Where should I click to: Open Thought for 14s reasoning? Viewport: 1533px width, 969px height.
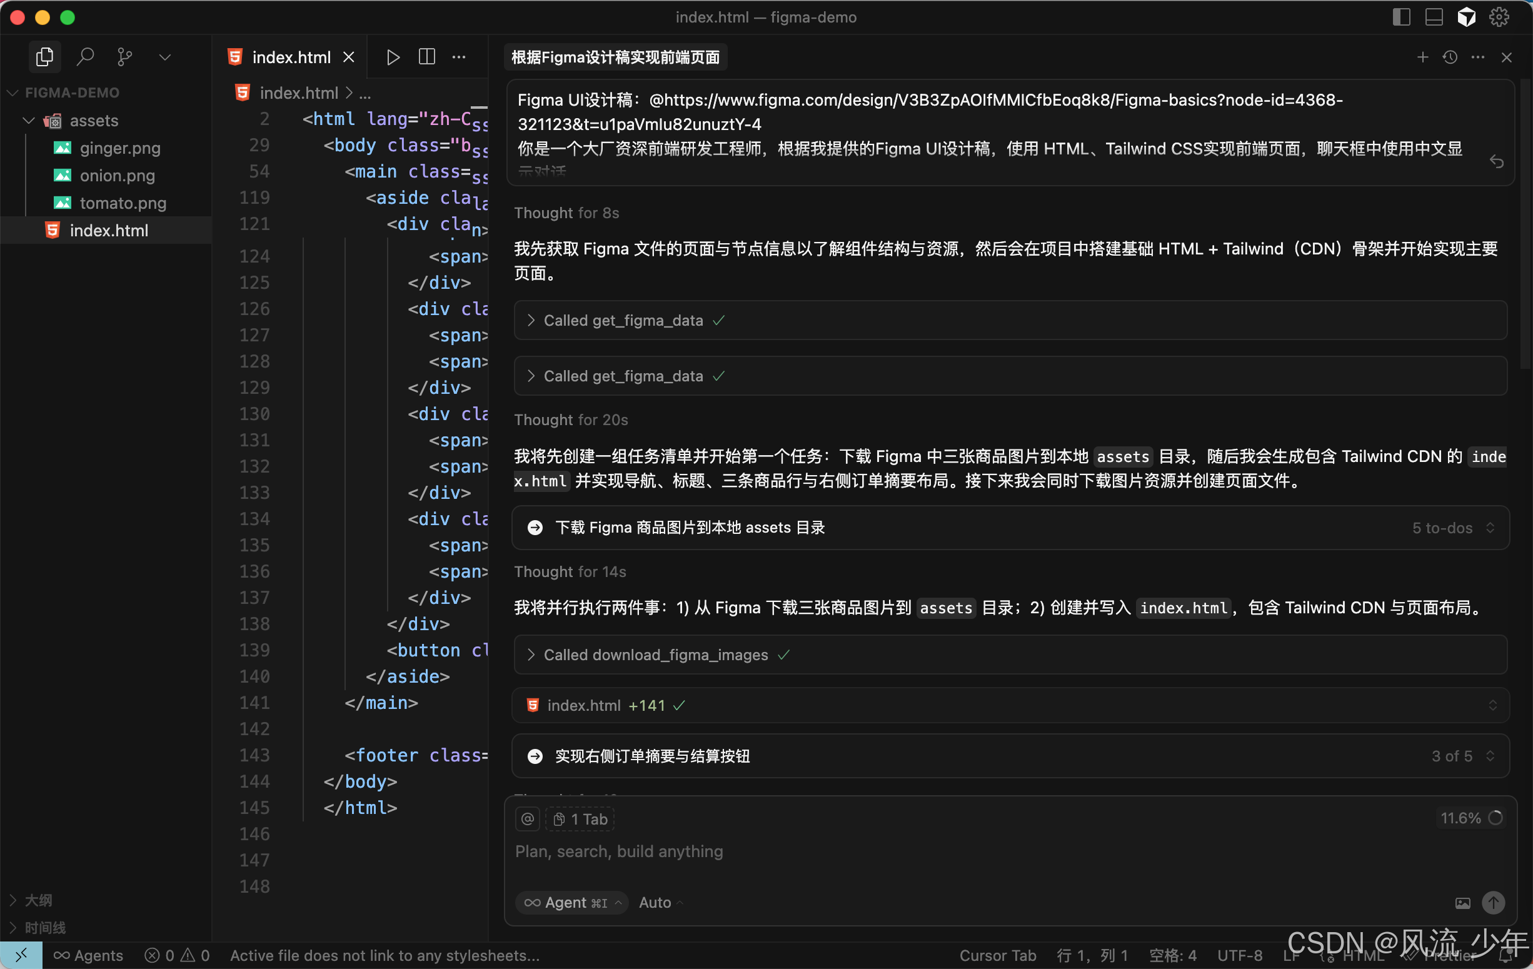coord(570,572)
